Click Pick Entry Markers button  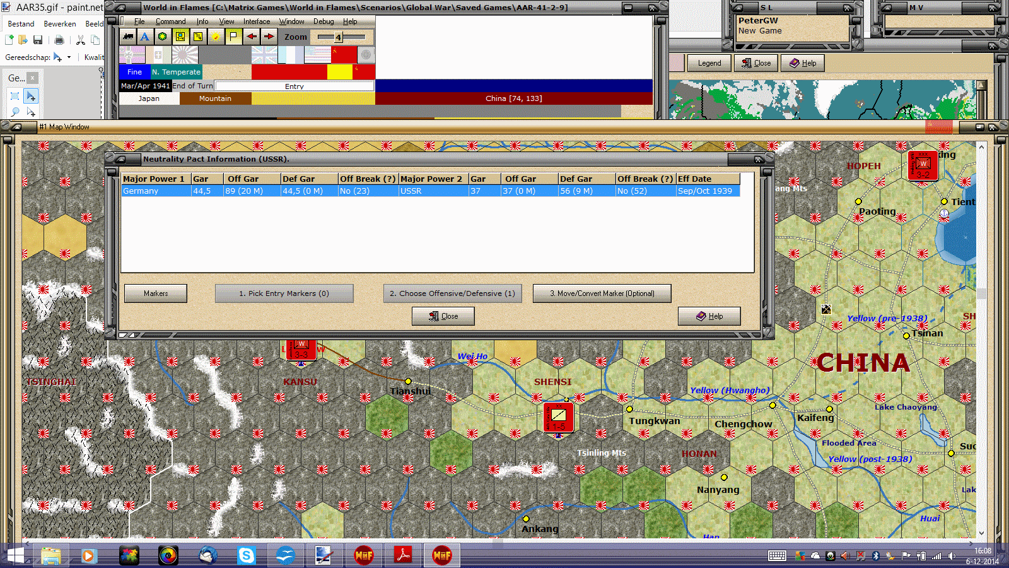(x=284, y=293)
